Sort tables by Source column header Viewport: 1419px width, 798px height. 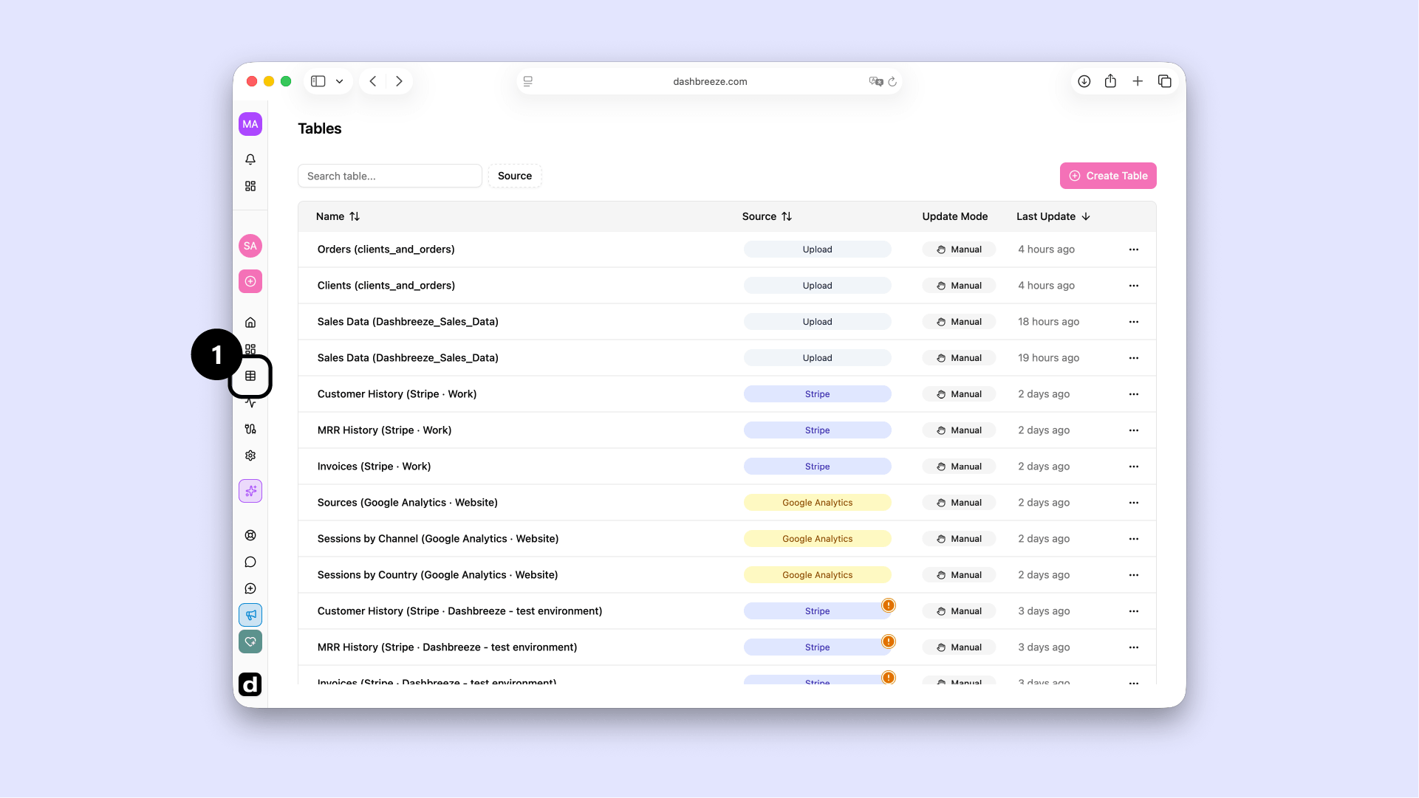click(767, 216)
